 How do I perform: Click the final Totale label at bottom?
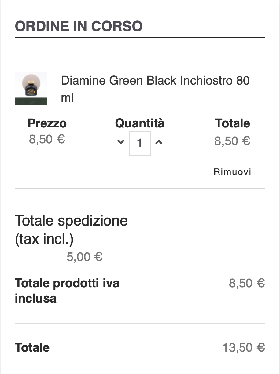(32, 348)
